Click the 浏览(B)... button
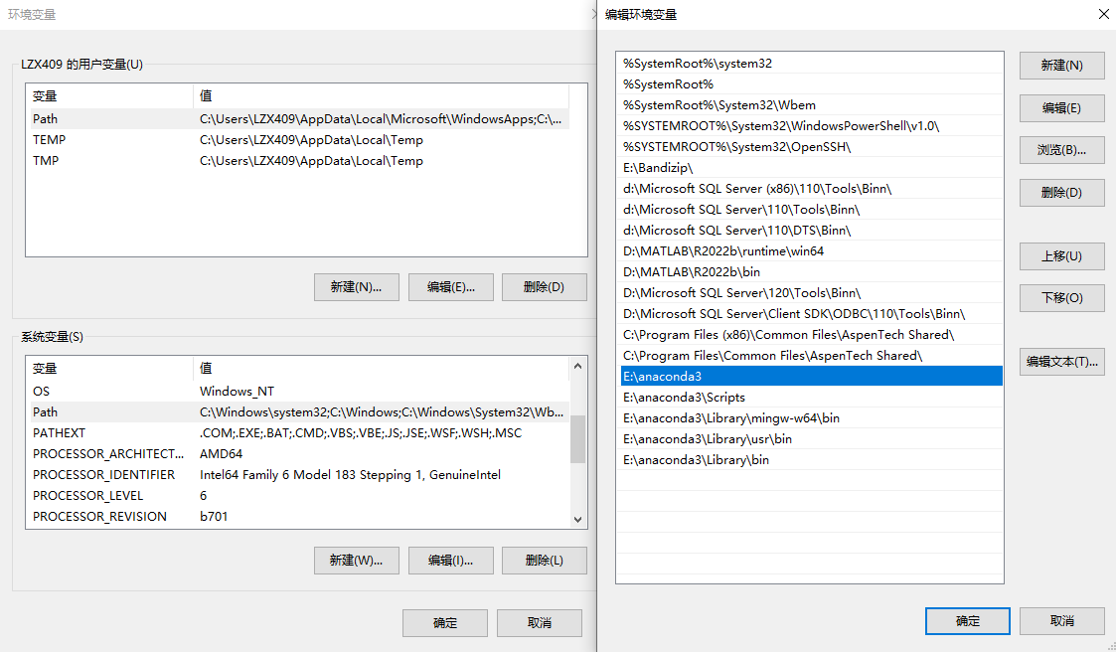 [1062, 150]
